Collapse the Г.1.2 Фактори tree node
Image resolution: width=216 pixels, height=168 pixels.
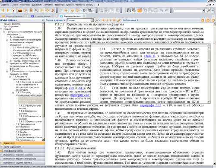(x=13, y=92)
